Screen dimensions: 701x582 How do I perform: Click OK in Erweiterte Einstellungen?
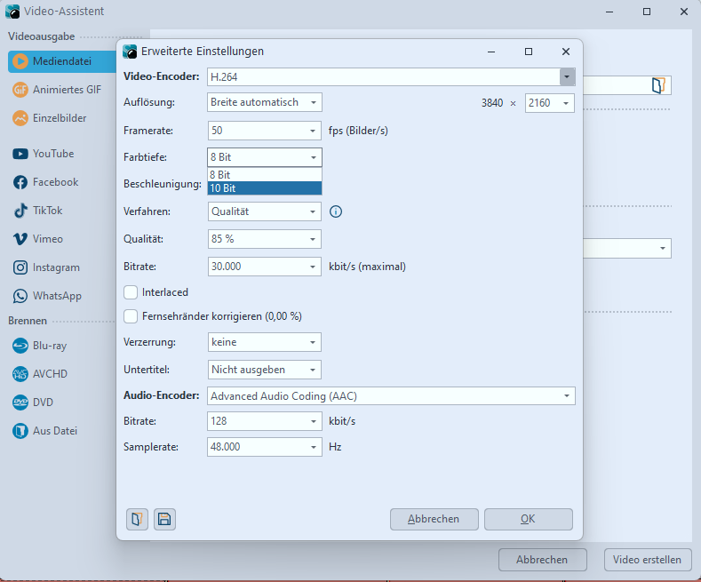(528, 519)
